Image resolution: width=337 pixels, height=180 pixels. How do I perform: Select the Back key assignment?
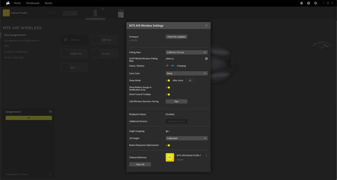[x=74, y=67]
